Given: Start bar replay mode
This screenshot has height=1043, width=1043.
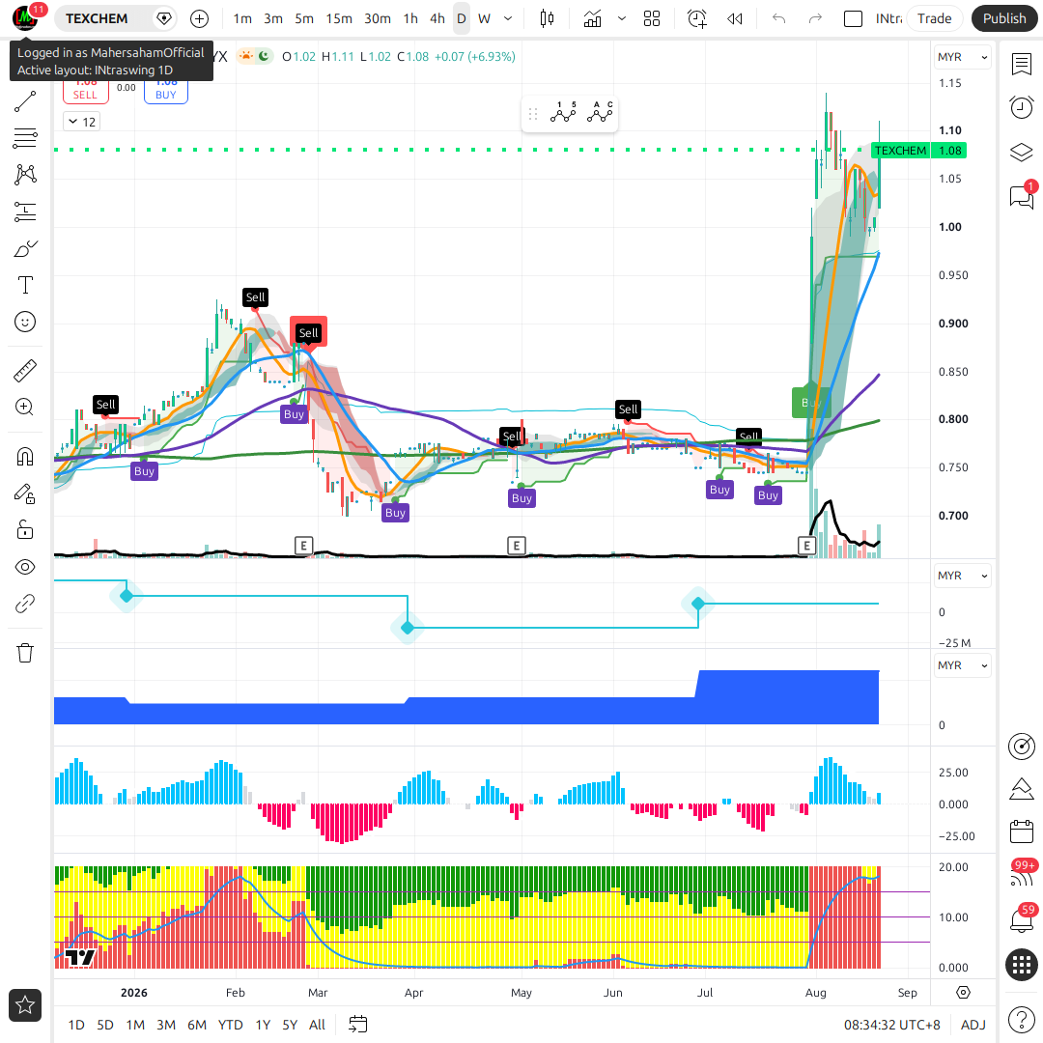Looking at the screenshot, I should (x=734, y=18).
